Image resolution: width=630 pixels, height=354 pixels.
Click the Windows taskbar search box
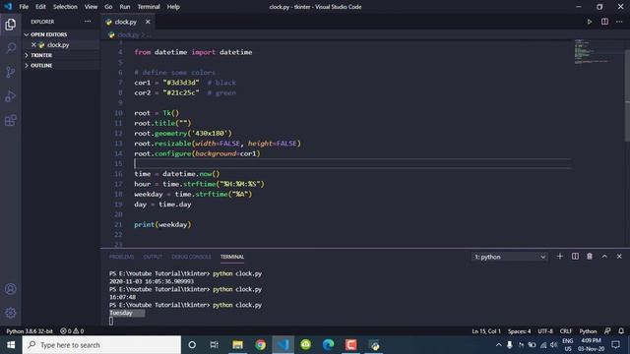tap(101, 345)
